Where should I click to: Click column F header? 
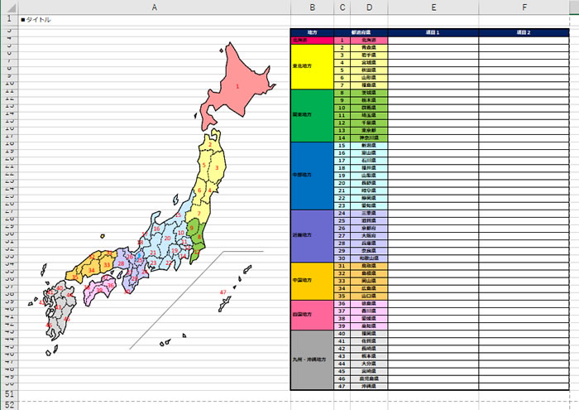coord(524,7)
